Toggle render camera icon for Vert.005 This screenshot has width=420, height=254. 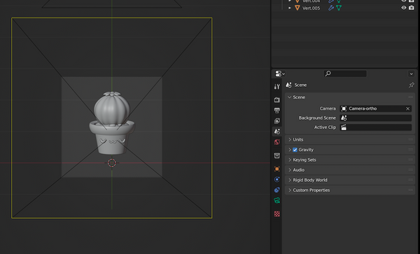pos(412,8)
